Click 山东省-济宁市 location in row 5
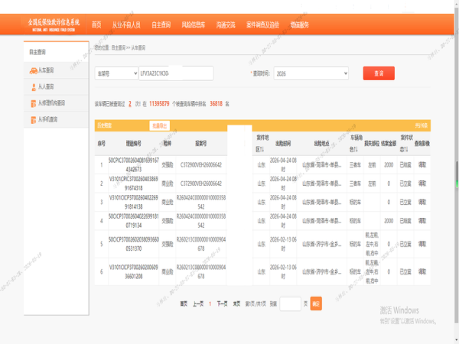Image resolution: width=459 pixels, height=344 pixels. click(322, 244)
